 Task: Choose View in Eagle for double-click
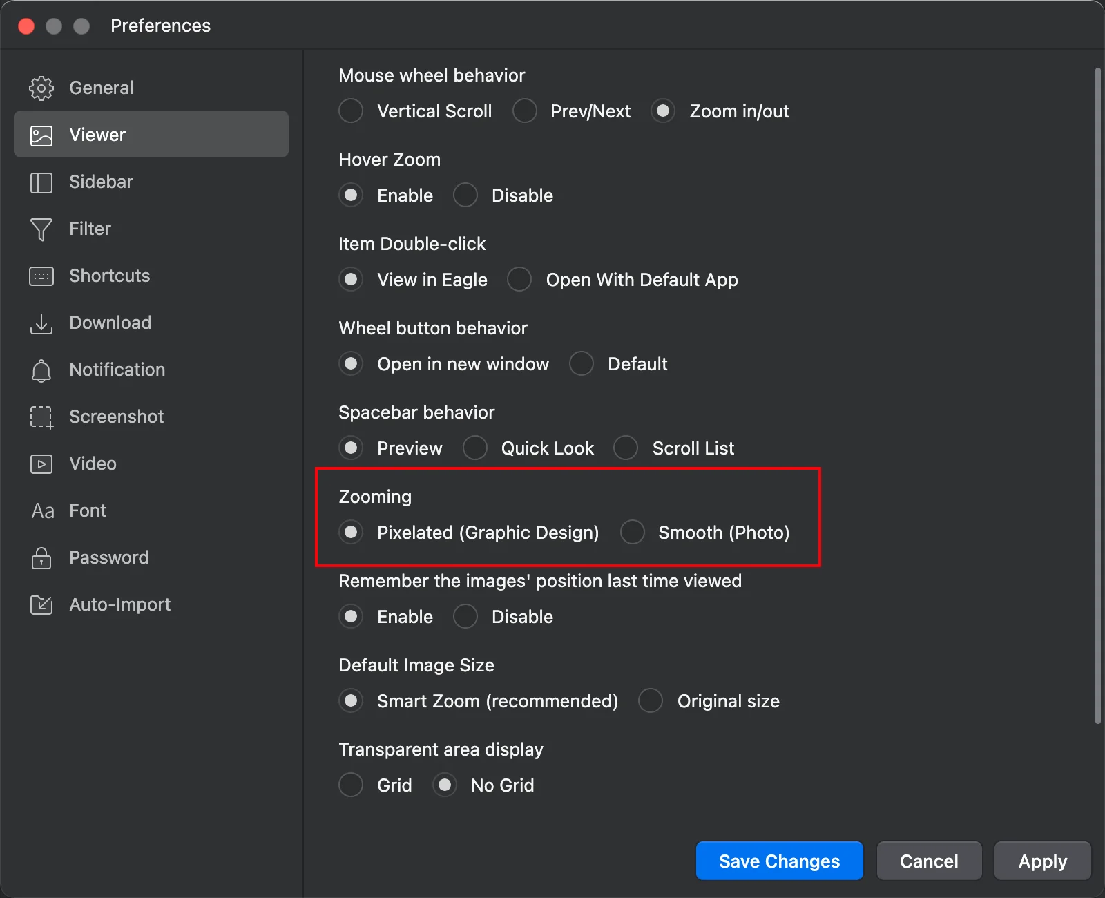point(351,279)
